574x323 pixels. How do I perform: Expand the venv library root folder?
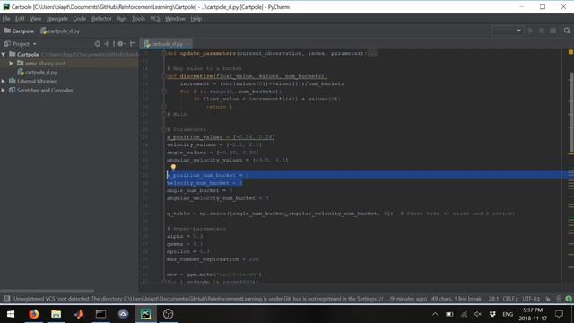pos(12,63)
